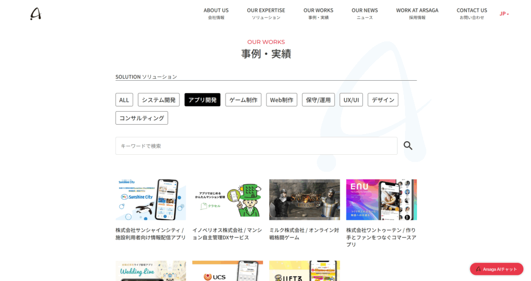Open the Wedding Live thumbnail
The width and height of the screenshot is (531, 281).
pos(151,271)
